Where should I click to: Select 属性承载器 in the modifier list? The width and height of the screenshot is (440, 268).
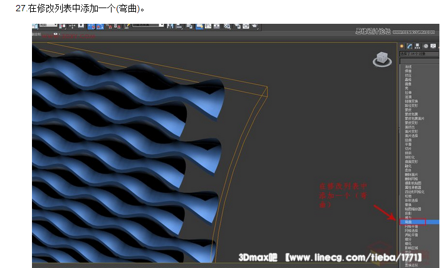tap(413, 188)
